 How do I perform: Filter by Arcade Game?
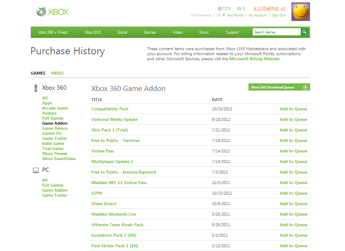(x=55, y=108)
